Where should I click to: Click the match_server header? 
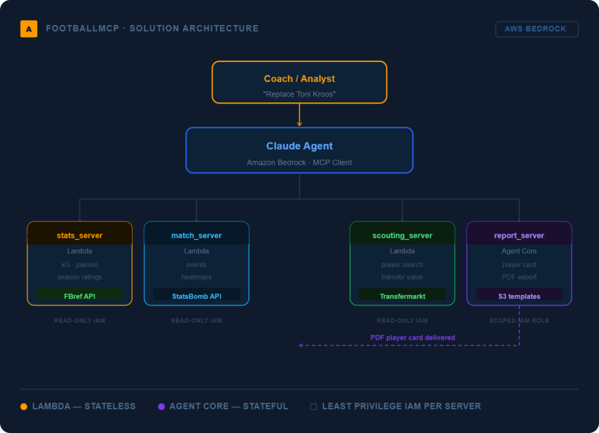tap(197, 235)
